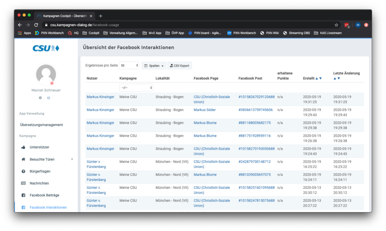386x231 pixels.
Task: Expand Besuchte Türen submenu chevron
Action: pos(72,159)
